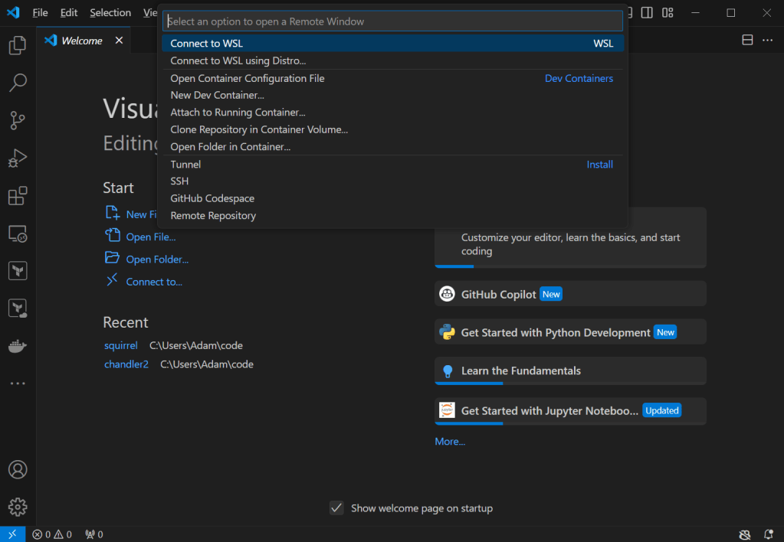
Task: Open the Extensions view icon
Action: [18, 196]
